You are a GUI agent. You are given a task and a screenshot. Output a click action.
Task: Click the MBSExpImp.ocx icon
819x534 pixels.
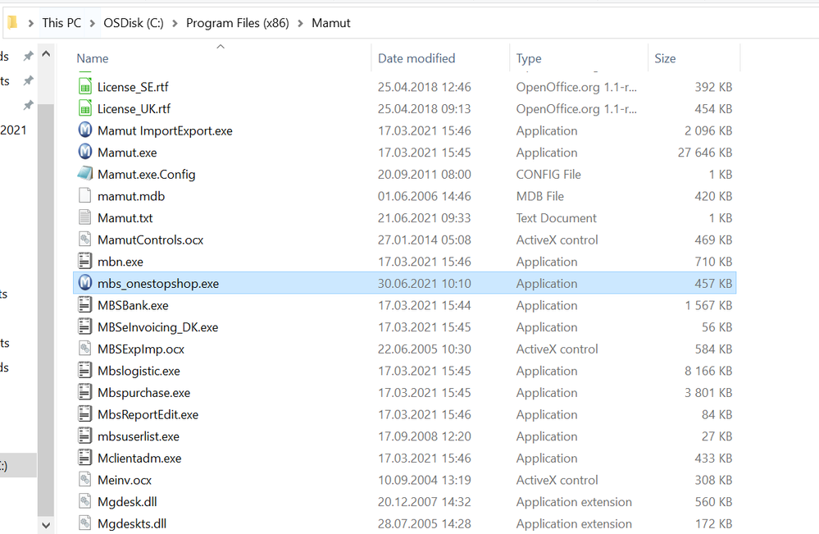point(85,349)
